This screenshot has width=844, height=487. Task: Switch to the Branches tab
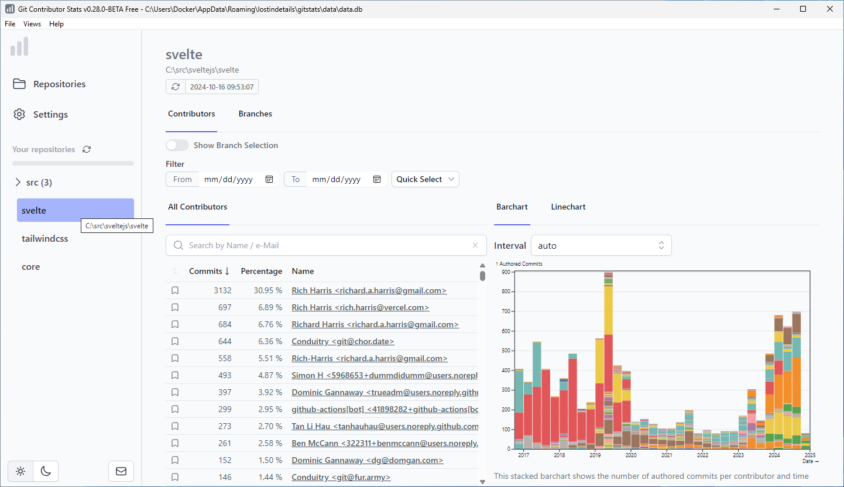(255, 114)
